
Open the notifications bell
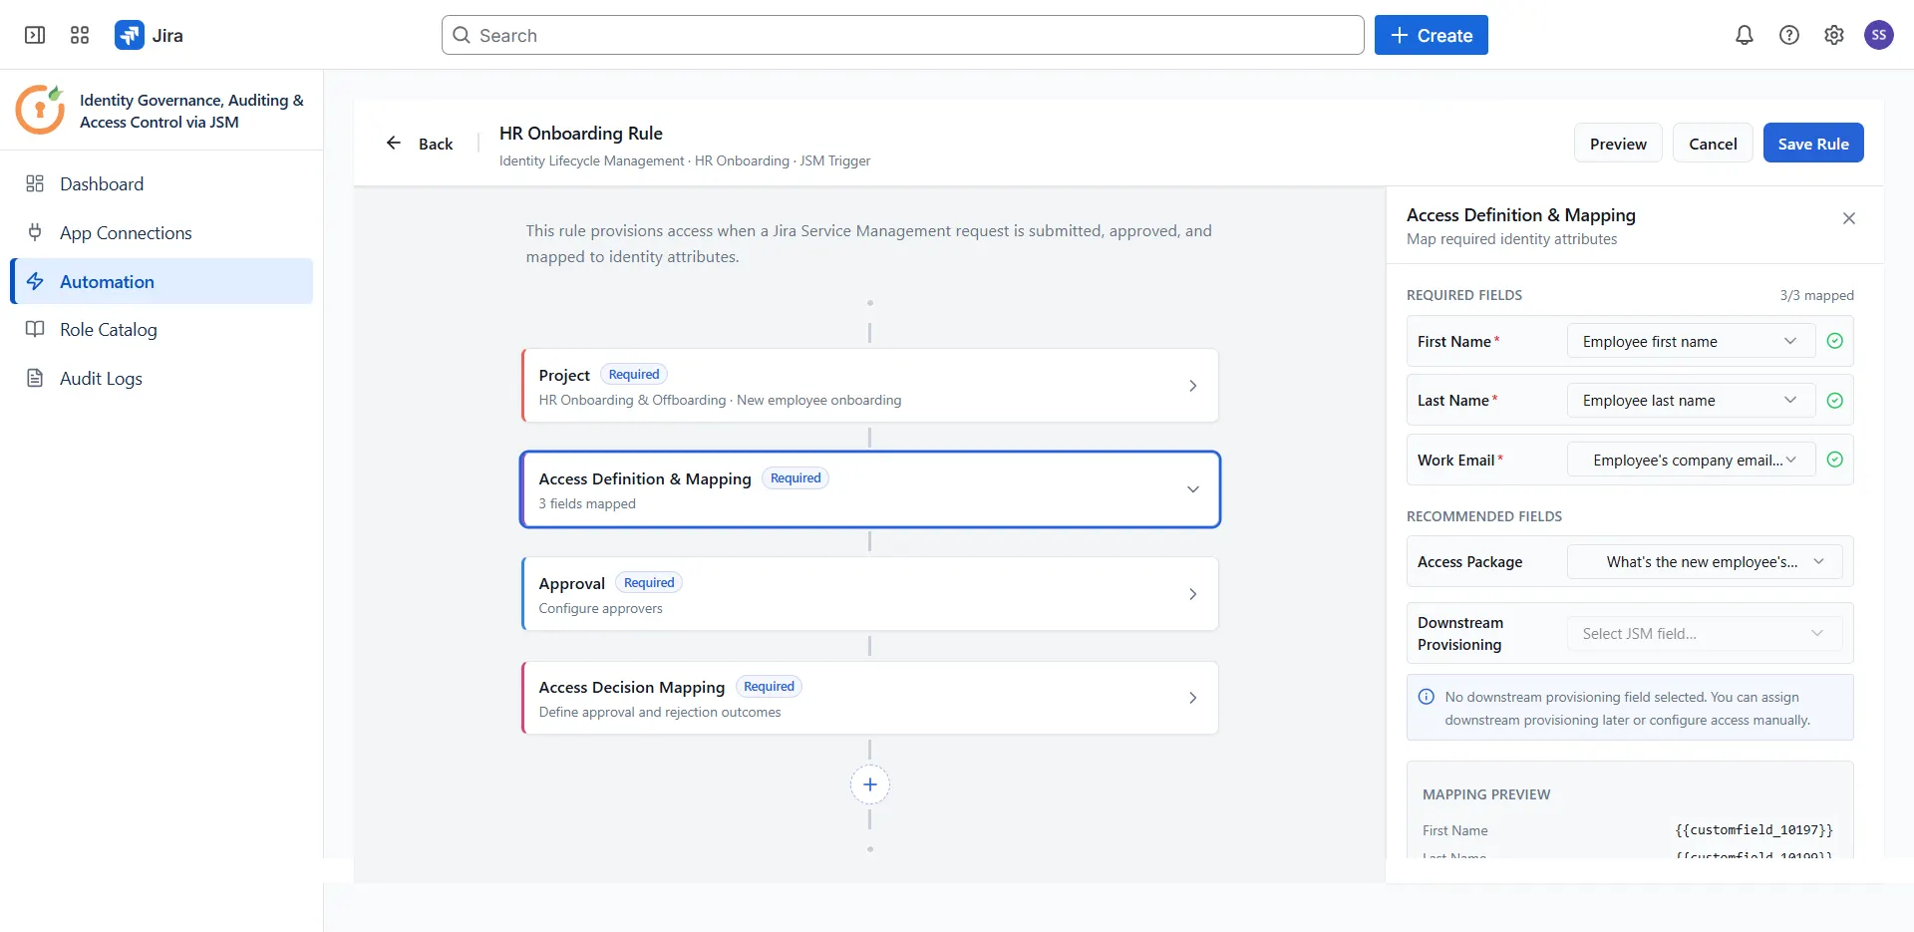pyautogui.click(x=1744, y=35)
